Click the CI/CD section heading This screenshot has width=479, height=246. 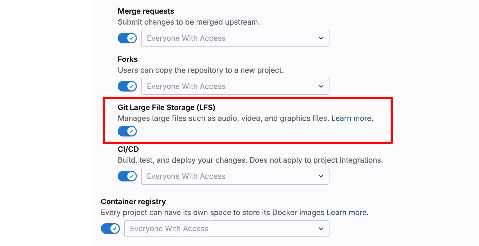[x=128, y=149]
